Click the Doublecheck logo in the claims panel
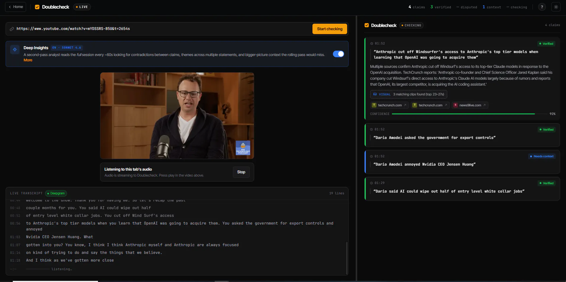 [x=367, y=25]
